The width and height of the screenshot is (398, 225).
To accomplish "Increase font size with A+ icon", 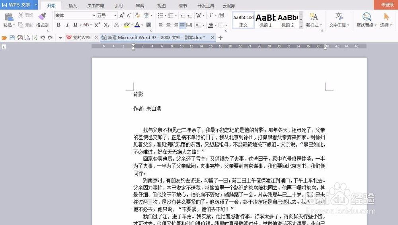I will pyautogui.click(x=122, y=15).
